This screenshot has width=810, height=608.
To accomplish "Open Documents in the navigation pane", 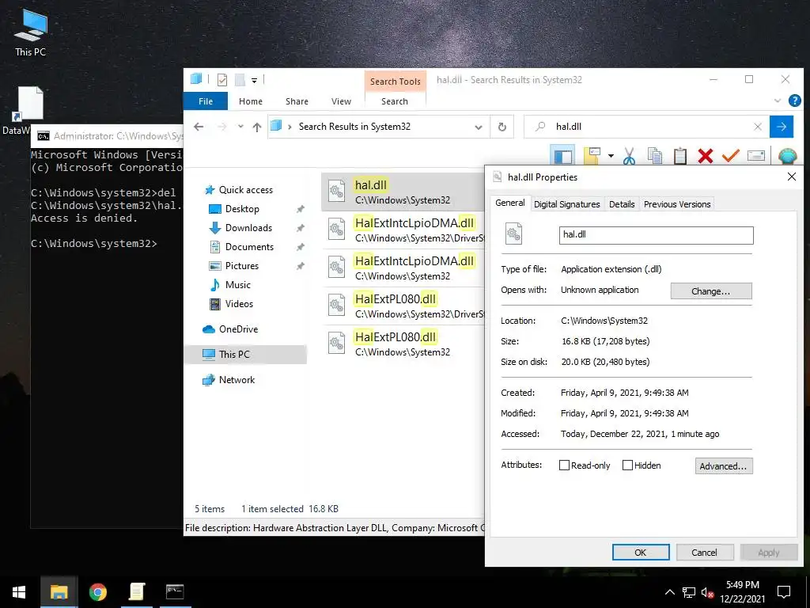I will (x=249, y=247).
